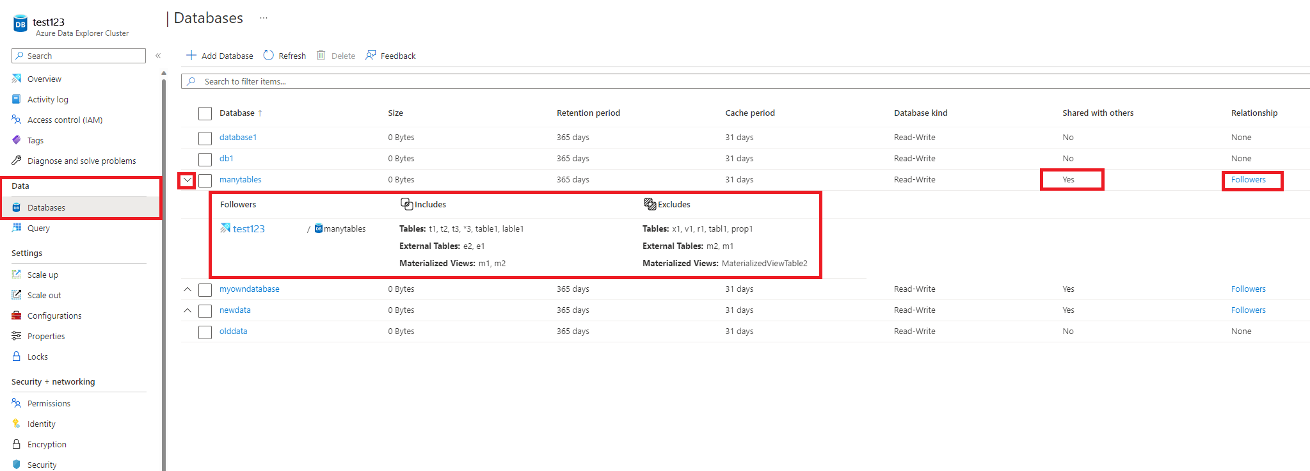Image resolution: width=1310 pixels, height=471 pixels.
Task: Click the test123 follower cluster icon
Action: 225,228
